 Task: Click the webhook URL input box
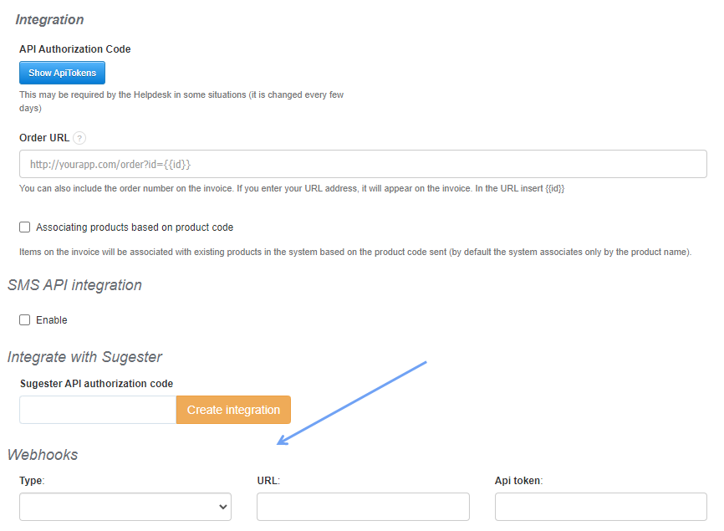click(x=362, y=506)
